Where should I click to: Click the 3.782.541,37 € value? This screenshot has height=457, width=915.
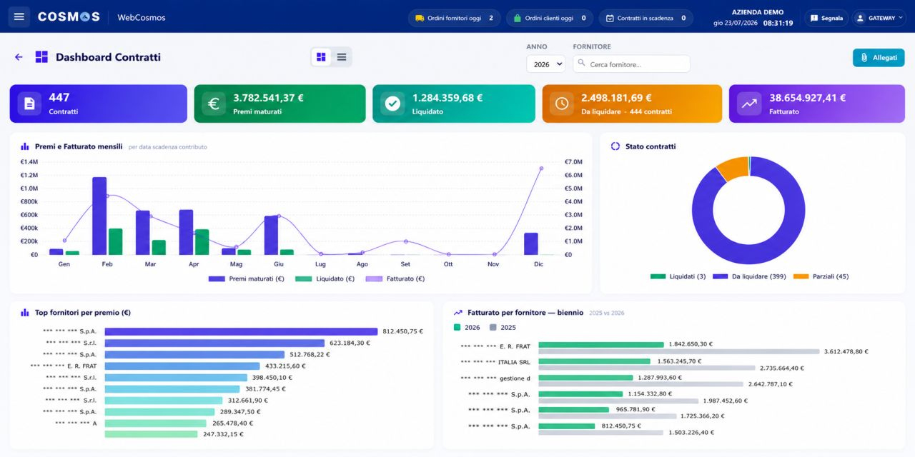268,98
